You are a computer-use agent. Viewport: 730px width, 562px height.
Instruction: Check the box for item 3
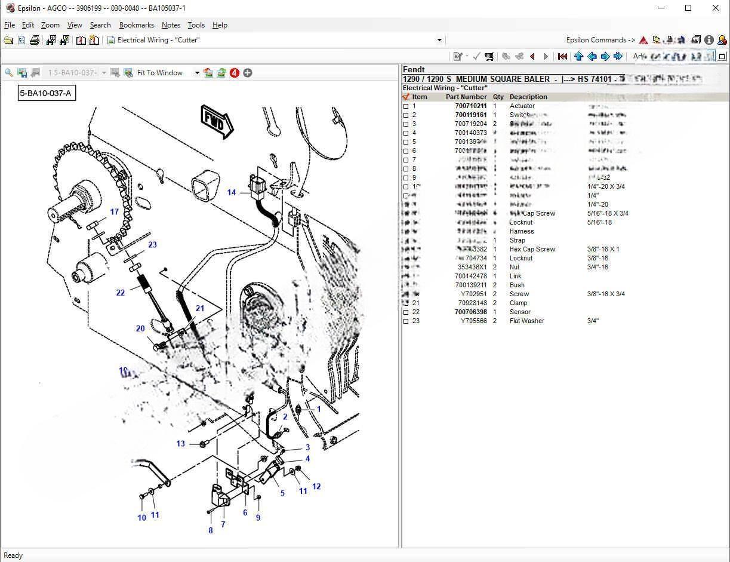pos(406,124)
